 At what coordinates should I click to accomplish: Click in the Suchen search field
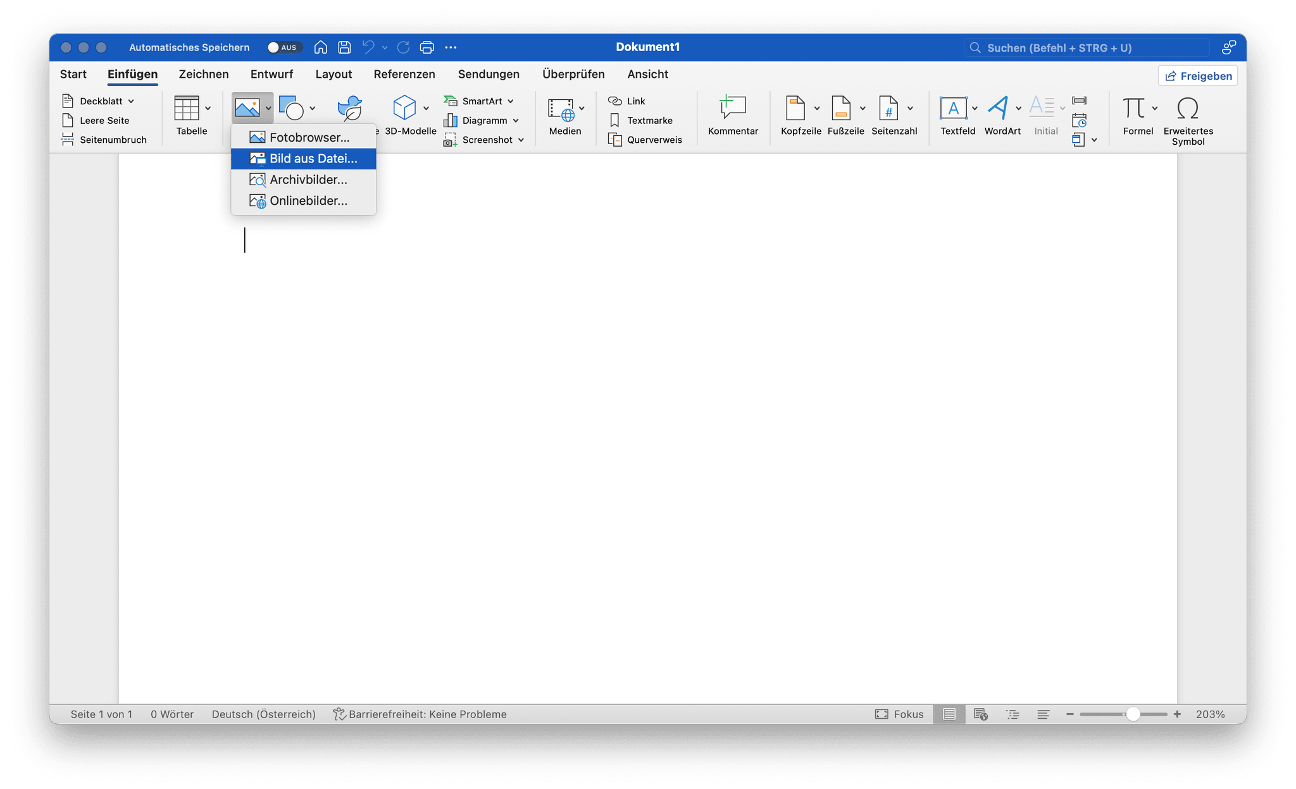coord(1087,47)
